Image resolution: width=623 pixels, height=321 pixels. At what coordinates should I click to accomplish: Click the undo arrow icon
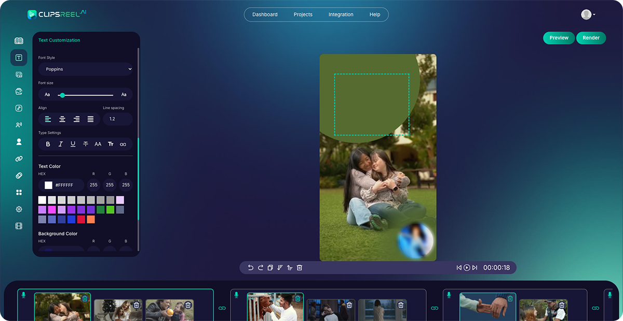251,268
